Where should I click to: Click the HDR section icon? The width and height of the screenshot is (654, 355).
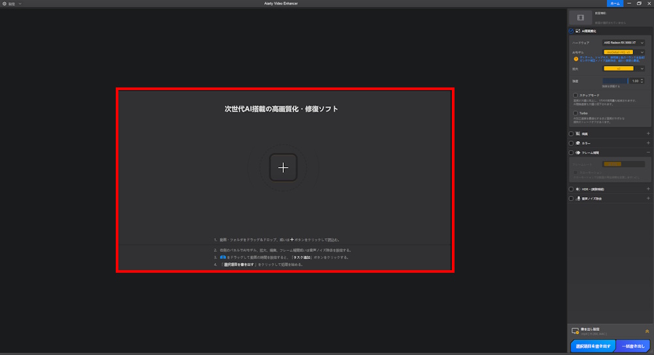click(577, 189)
